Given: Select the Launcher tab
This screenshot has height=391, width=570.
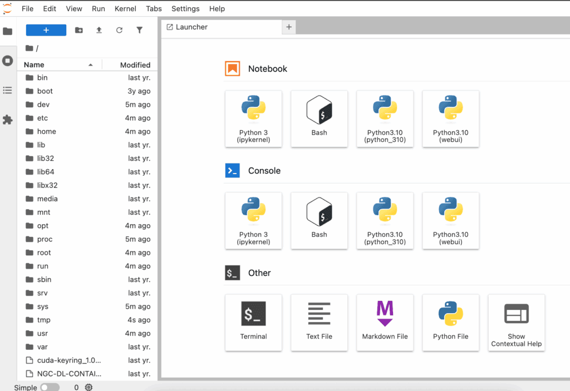Looking at the screenshot, I should pyautogui.click(x=192, y=27).
